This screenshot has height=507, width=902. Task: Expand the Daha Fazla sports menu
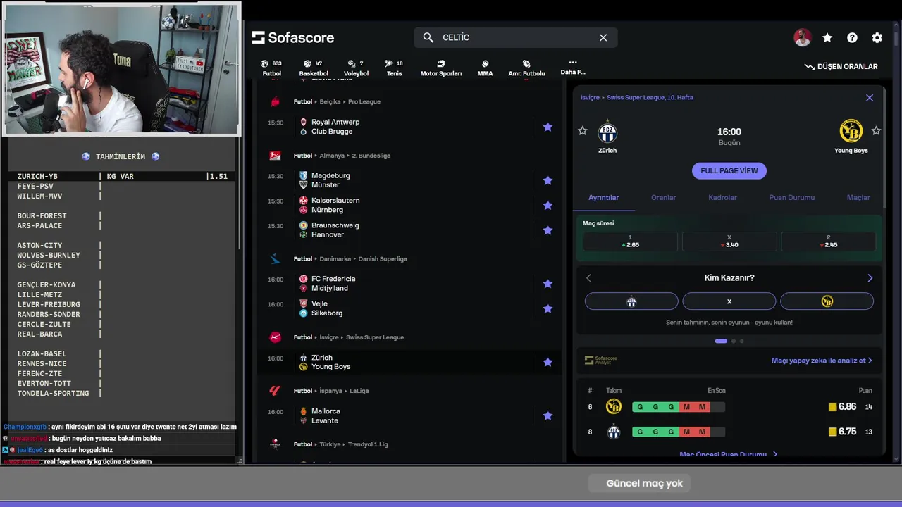pyautogui.click(x=572, y=67)
